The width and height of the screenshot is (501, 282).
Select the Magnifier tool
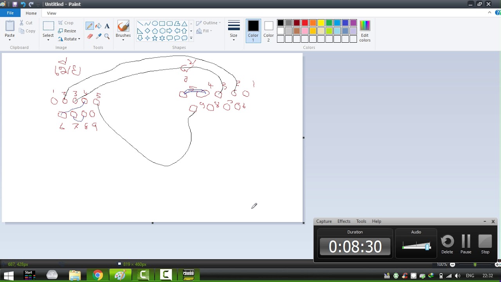(107, 36)
